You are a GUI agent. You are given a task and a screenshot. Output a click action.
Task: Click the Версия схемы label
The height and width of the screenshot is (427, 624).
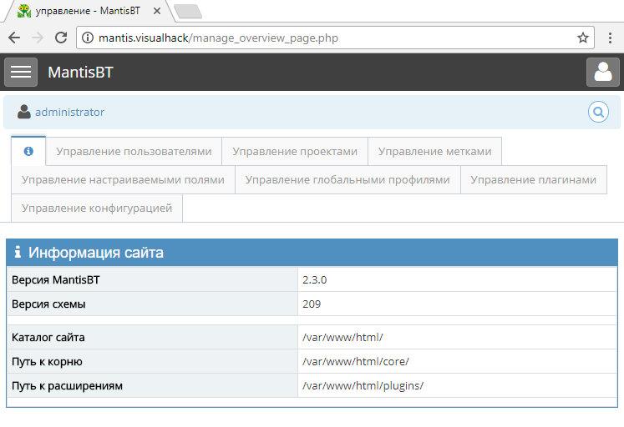48,304
